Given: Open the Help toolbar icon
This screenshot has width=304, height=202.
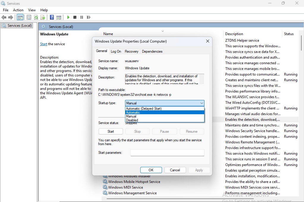Looking at the screenshot, I should click(52, 17).
